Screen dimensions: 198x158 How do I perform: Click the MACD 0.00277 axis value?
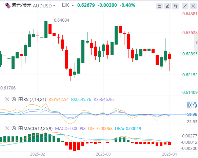[190, 136]
